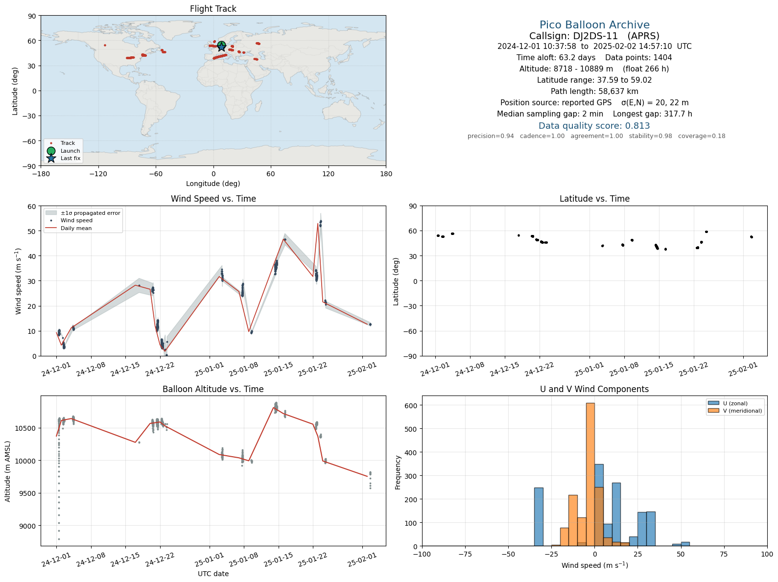
Task: Click the "U and V Wind Components" title
Action: 594,389
